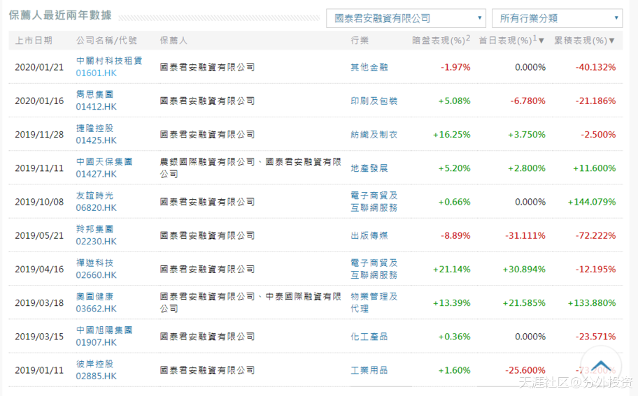Open stock code 01601.HK link
The image size is (638, 396).
pyautogui.click(x=97, y=73)
